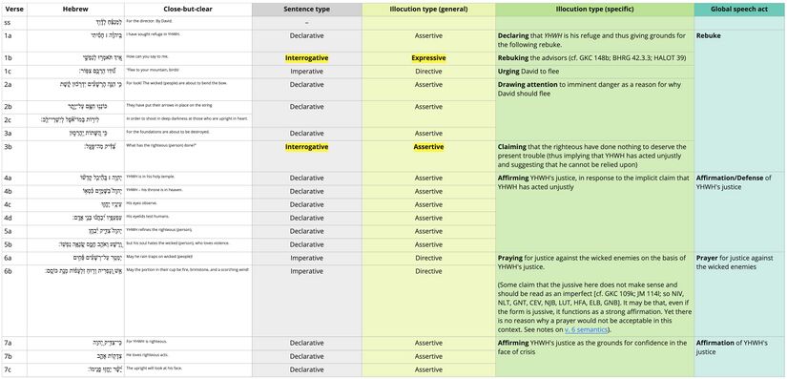The image size is (787, 379).
Task: Click 'Prayer for justice' global speech act cell
Action: (x=738, y=294)
